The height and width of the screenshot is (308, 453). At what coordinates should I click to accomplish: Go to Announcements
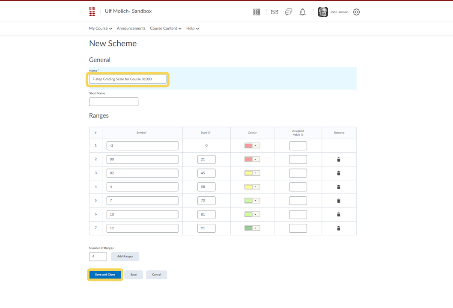click(x=131, y=29)
